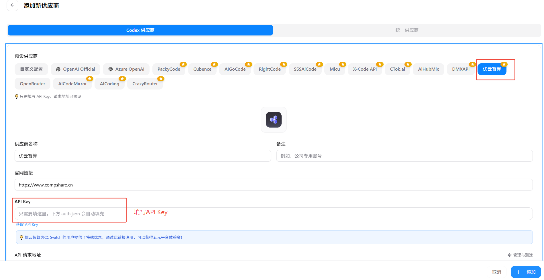Image resolution: width=544 pixels, height=280 pixels.
Task: Select the 优云智算 preset provider
Action: [492, 69]
